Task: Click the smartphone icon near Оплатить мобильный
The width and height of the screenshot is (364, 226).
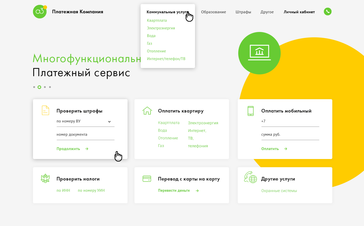Action: [251, 110]
